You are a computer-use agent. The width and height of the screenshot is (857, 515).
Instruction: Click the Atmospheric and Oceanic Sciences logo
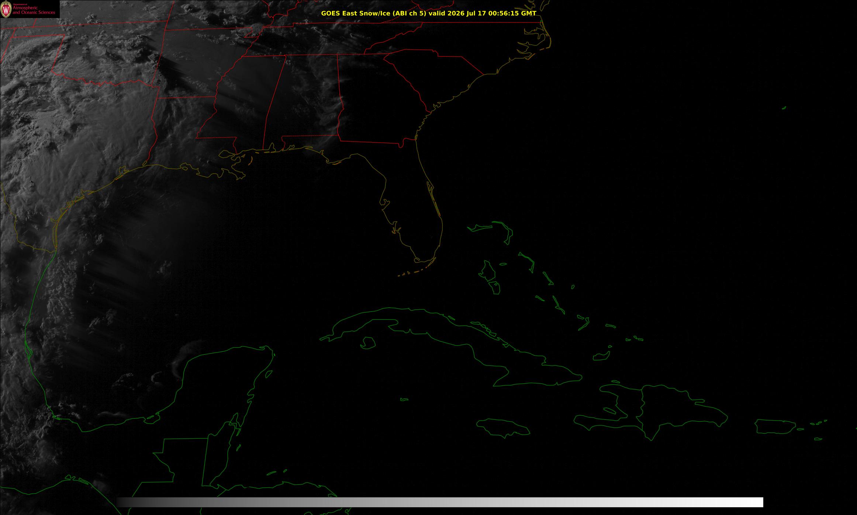(x=30, y=9)
